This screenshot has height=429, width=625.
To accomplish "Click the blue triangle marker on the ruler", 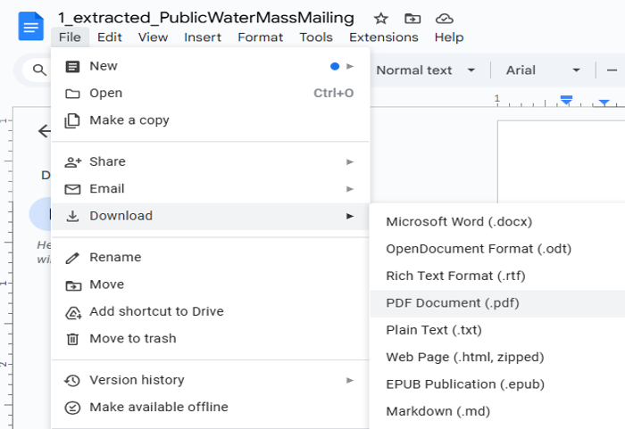I will 604,103.
